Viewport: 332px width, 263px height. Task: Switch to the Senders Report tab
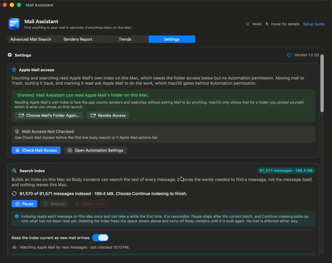(78, 39)
